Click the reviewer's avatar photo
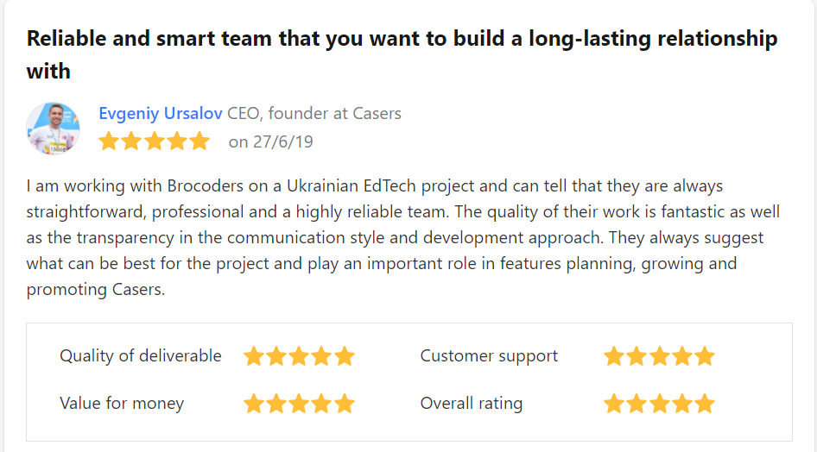 pos(54,129)
